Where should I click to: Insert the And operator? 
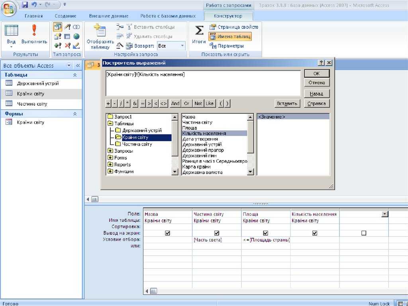tap(175, 103)
